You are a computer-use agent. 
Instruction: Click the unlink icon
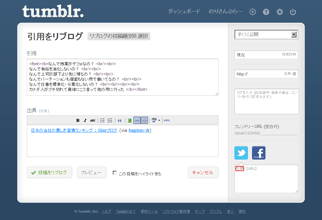(x=144, y=120)
